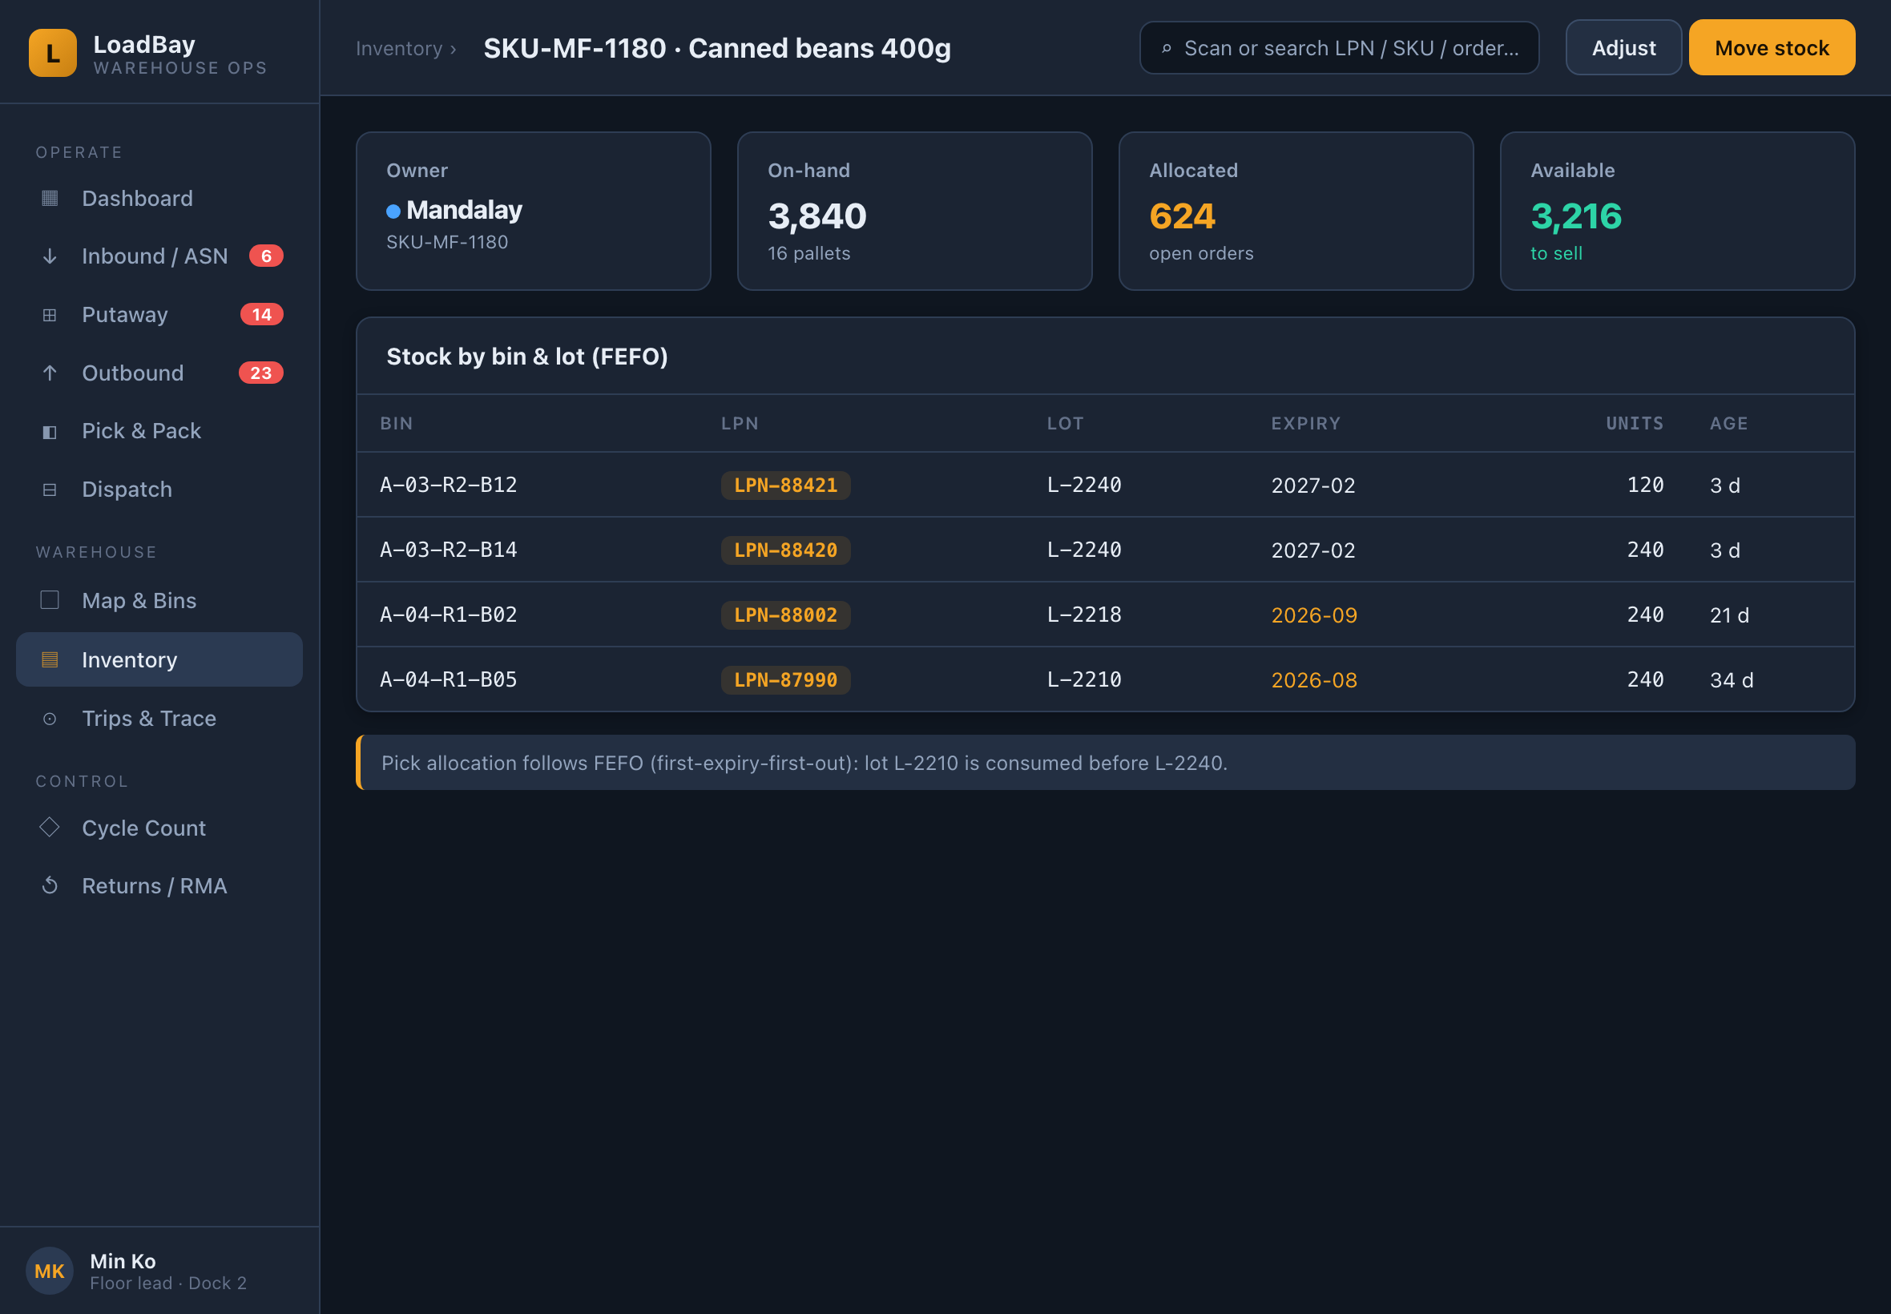Screen dimensions: 1891x1314
Task: Click the Allocated 624 card
Action: [x=1296, y=211]
